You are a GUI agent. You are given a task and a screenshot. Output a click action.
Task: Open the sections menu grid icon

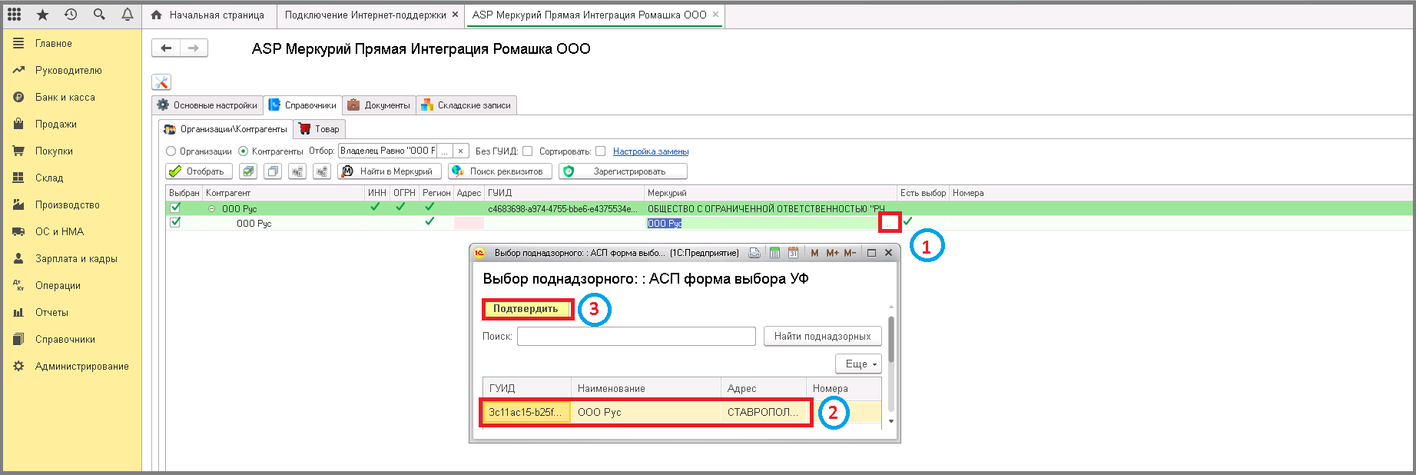pyautogui.click(x=15, y=15)
